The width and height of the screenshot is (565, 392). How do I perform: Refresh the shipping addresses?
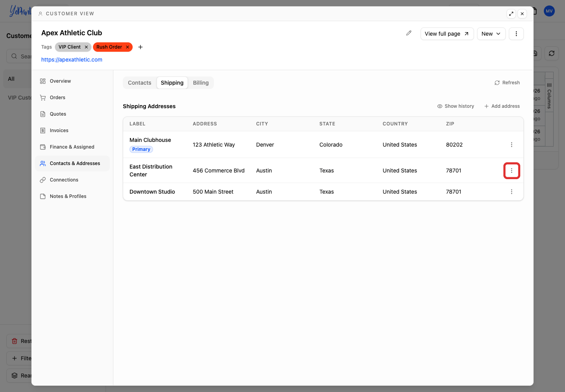click(507, 83)
